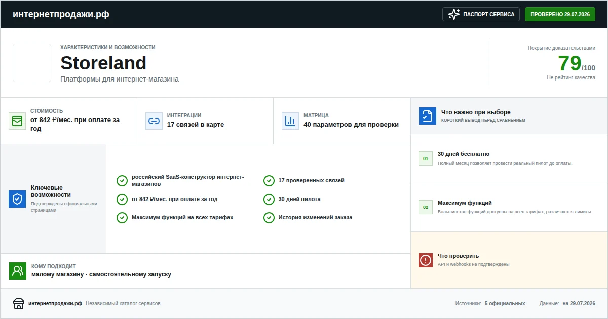
Task: Click the История изменений заказа text
Action: pyautogui.click(x=315, y=217)
